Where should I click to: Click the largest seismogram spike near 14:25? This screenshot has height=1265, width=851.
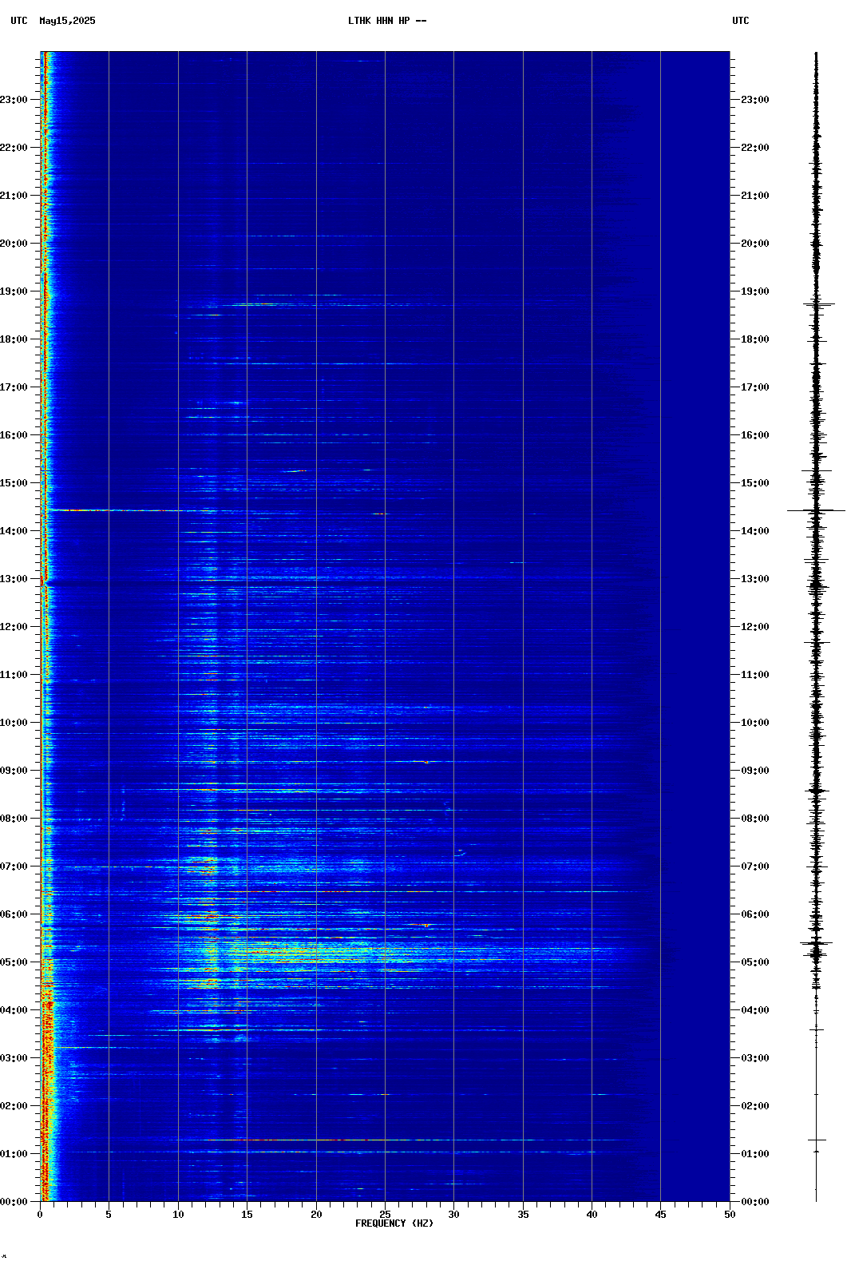coord(816,510)
